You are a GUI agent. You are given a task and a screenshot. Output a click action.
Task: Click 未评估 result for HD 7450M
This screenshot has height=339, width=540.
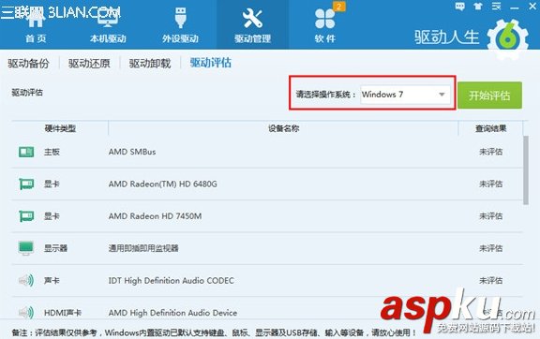(x=490, y=216)
